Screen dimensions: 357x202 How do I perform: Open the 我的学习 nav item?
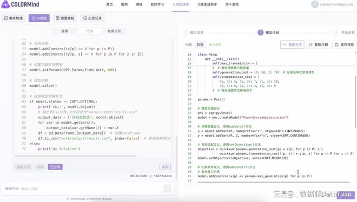point(157,4)
